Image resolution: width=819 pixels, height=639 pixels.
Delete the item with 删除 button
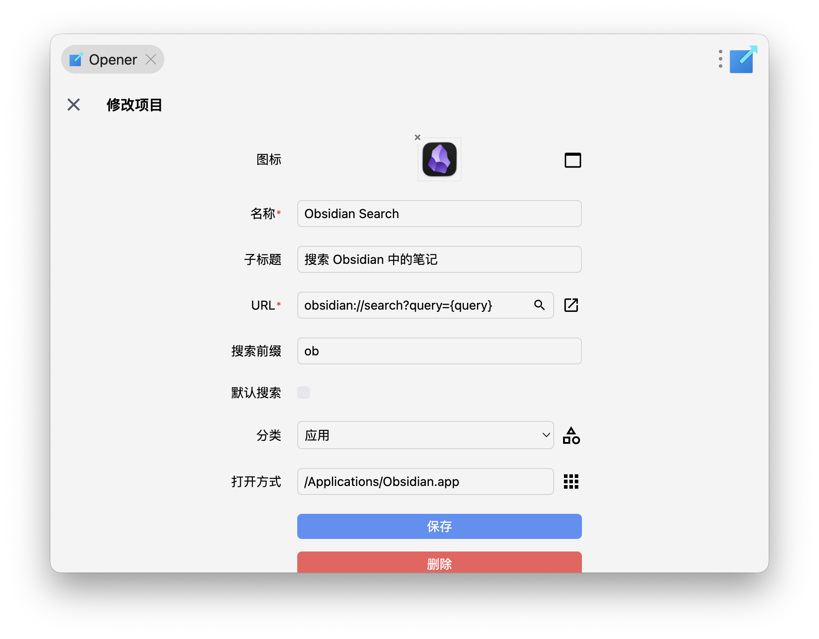[x=439, y=562]
